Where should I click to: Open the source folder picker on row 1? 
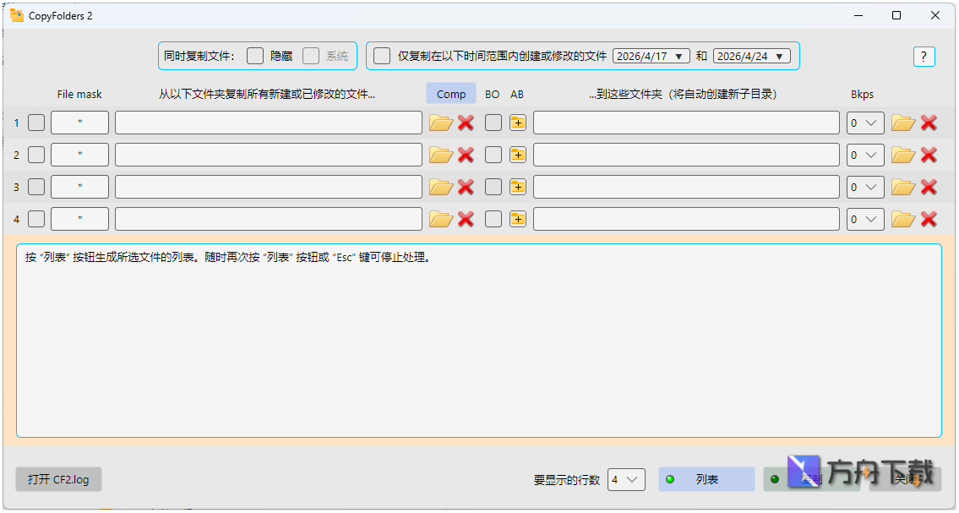(440, 122)
